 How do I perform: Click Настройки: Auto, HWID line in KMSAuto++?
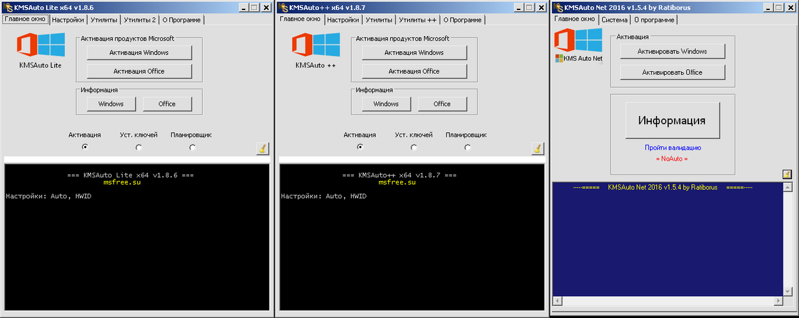pyautogui.click(x=325, y=196)
